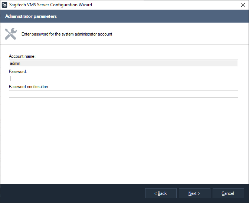Click the wrench and screwdriver icon

coord(11,34)
